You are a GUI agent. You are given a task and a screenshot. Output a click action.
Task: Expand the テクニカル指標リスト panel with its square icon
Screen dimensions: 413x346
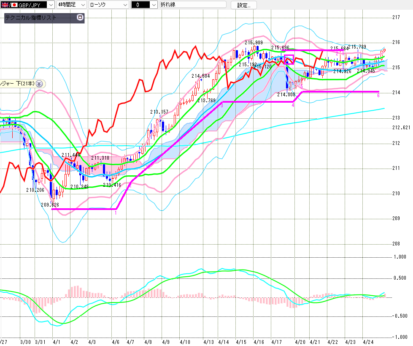click(x=80, y=18)
